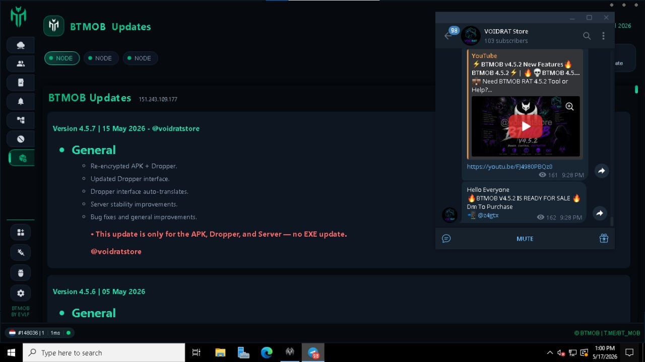Open the @z4gtx mention link
The image size is (645, 362).
(x=488, y=215)
